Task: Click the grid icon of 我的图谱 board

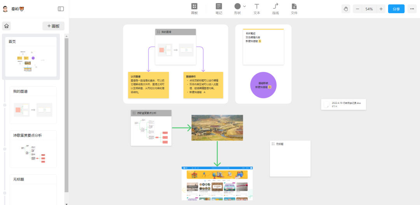Action: coord(158,32)
